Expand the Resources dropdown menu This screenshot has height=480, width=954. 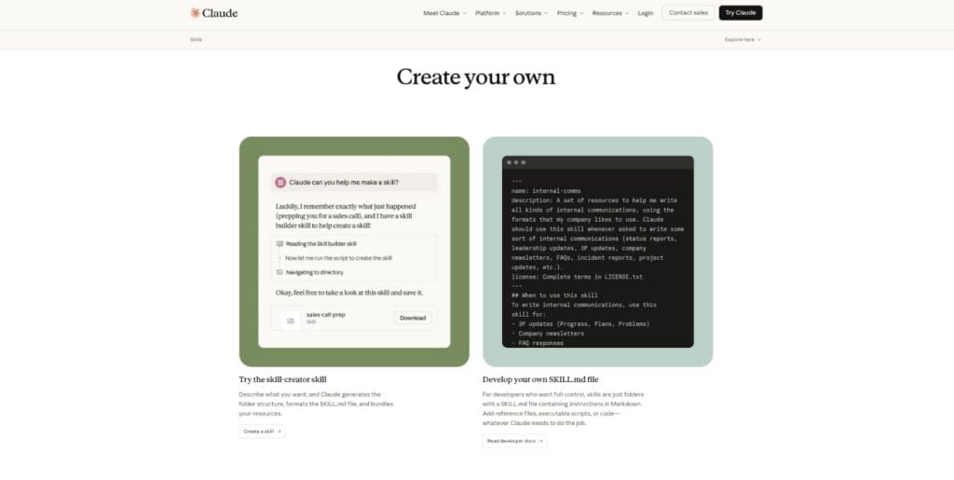pyautogui.click(x=610, y=13)
